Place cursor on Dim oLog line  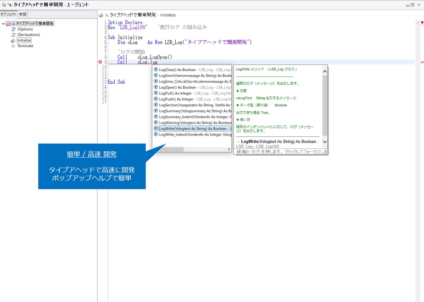pyautogui.click(x=184, y=42)
